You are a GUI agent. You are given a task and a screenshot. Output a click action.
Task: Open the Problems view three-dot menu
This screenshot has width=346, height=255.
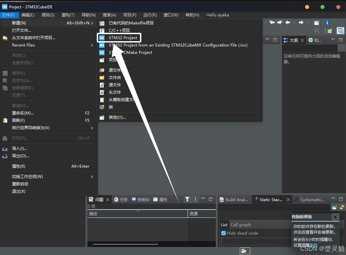(195, 199)
